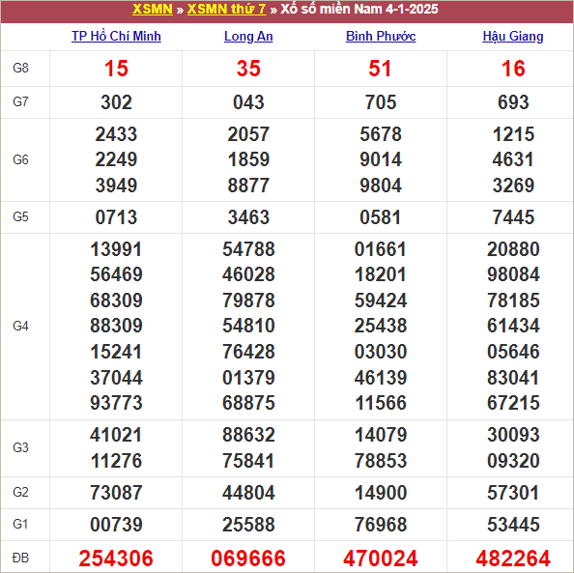Click the G3 number 09320

[513, 461]
